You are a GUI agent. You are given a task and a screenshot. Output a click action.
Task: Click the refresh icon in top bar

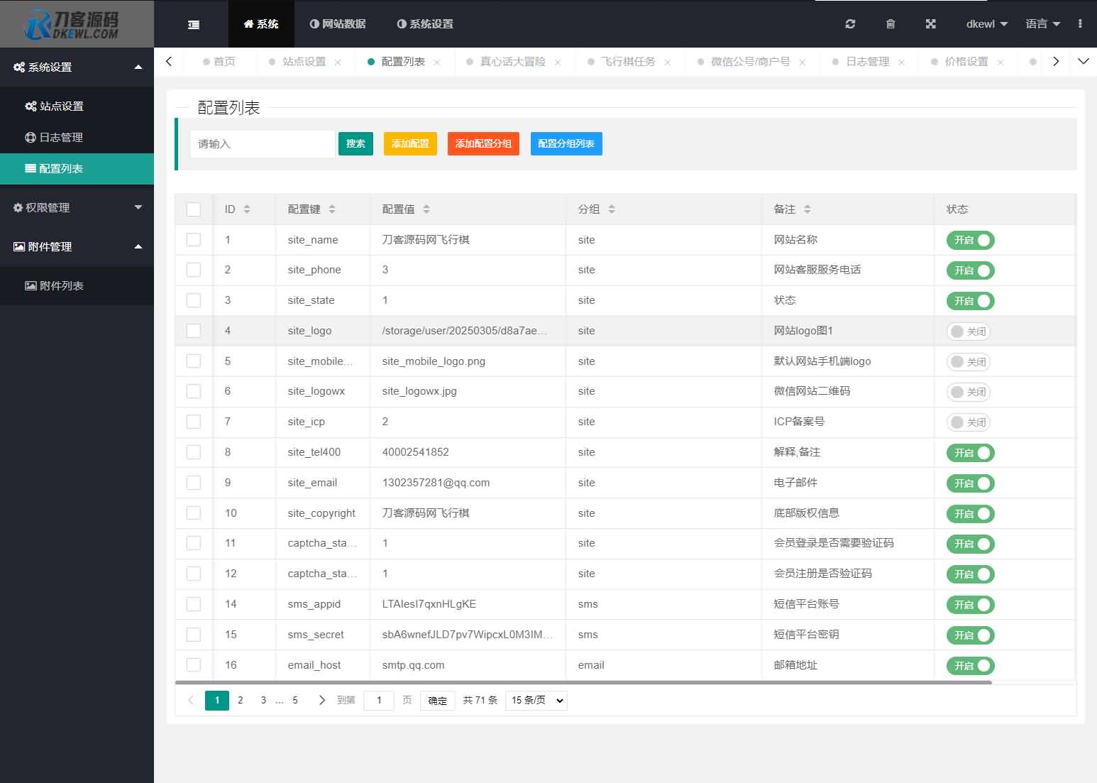[x=850, y=24]
